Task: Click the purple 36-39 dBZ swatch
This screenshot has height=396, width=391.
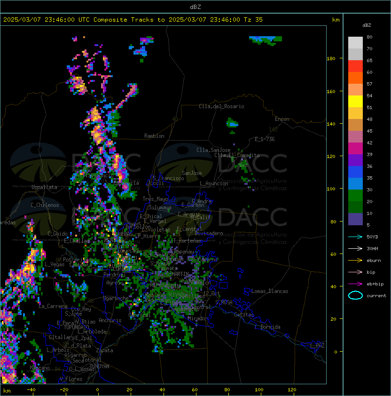Action: click(355, 160)
